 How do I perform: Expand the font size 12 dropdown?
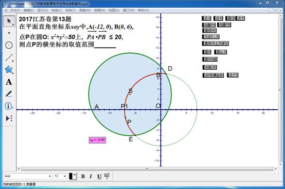(x=60, y=176)
